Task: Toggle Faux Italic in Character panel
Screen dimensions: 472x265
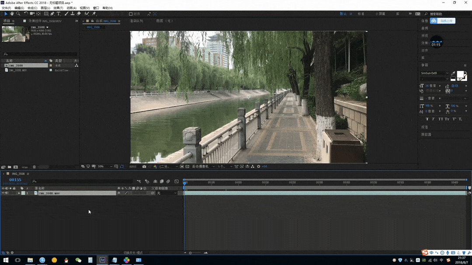Action: coord(433,119)
